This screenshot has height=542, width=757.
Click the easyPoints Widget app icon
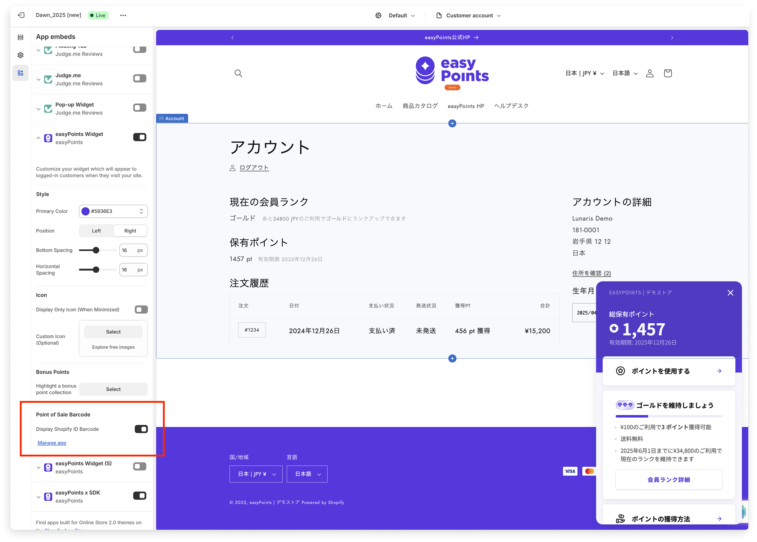coord(48,138)
